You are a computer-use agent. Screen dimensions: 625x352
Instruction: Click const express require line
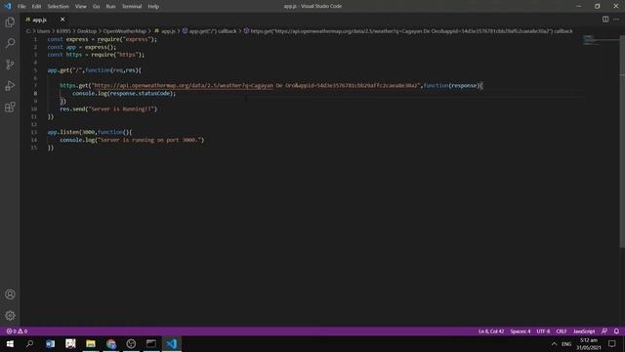[x=102, y=39]
